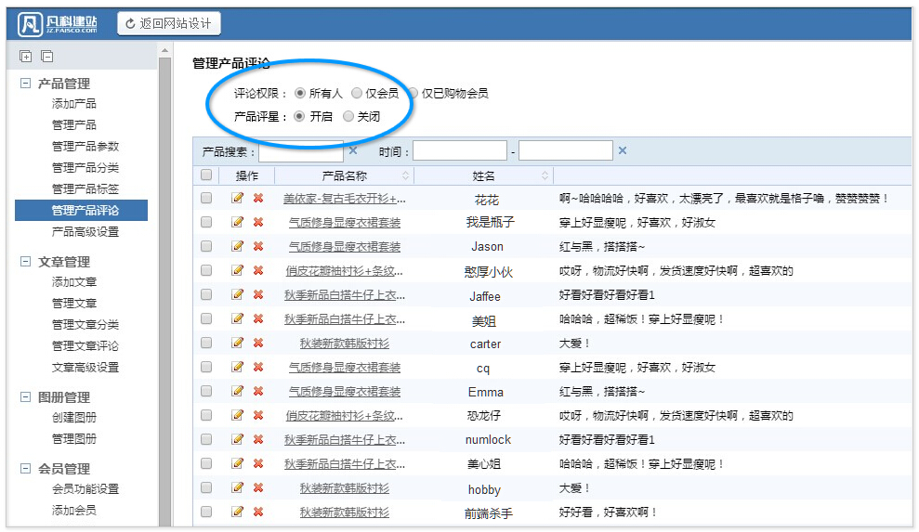The width and height of the screenshot is (919, 532).
Task: Click the red delete icon for hobby's comment
Action: (x=258, y=487)
